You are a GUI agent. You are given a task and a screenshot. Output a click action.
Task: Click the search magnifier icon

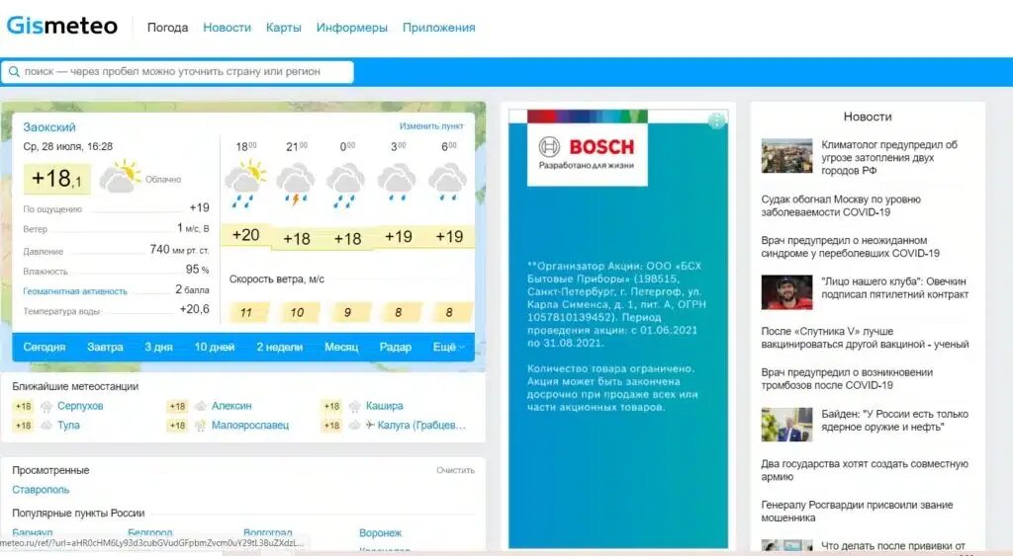pyautogui.click(x=14, y=71)
